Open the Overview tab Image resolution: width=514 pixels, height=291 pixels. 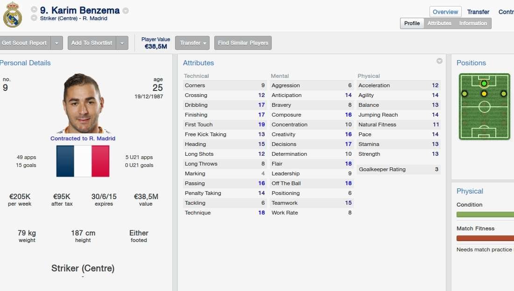445,12
